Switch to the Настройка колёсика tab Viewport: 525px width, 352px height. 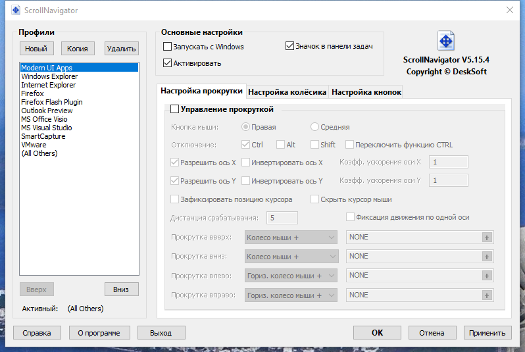pos(287,92)
